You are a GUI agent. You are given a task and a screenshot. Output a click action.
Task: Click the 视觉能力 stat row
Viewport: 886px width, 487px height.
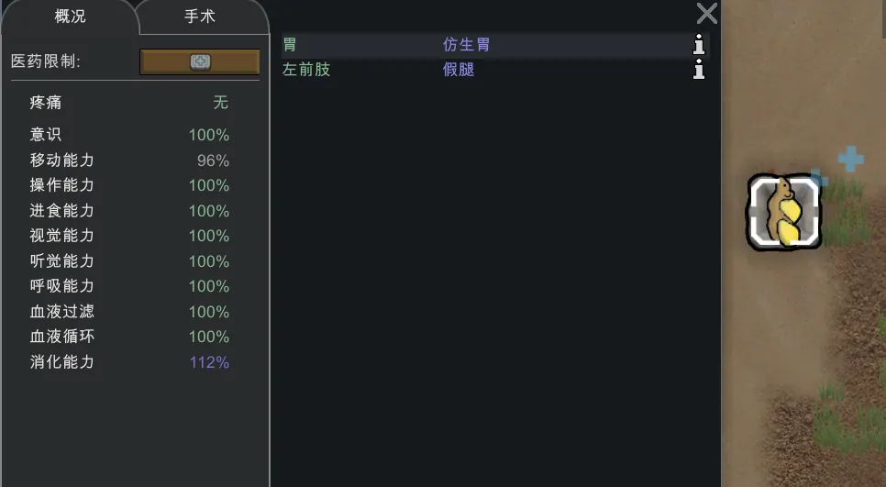pos(128,236)
